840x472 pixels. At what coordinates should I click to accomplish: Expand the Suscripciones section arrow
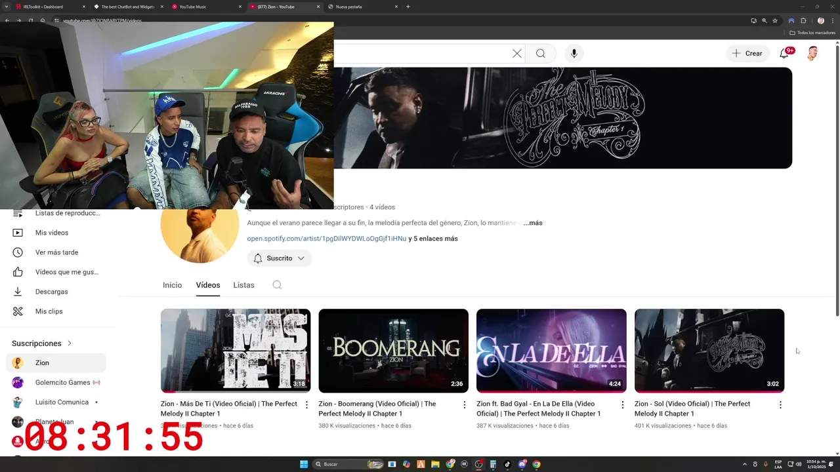point(70,344)
